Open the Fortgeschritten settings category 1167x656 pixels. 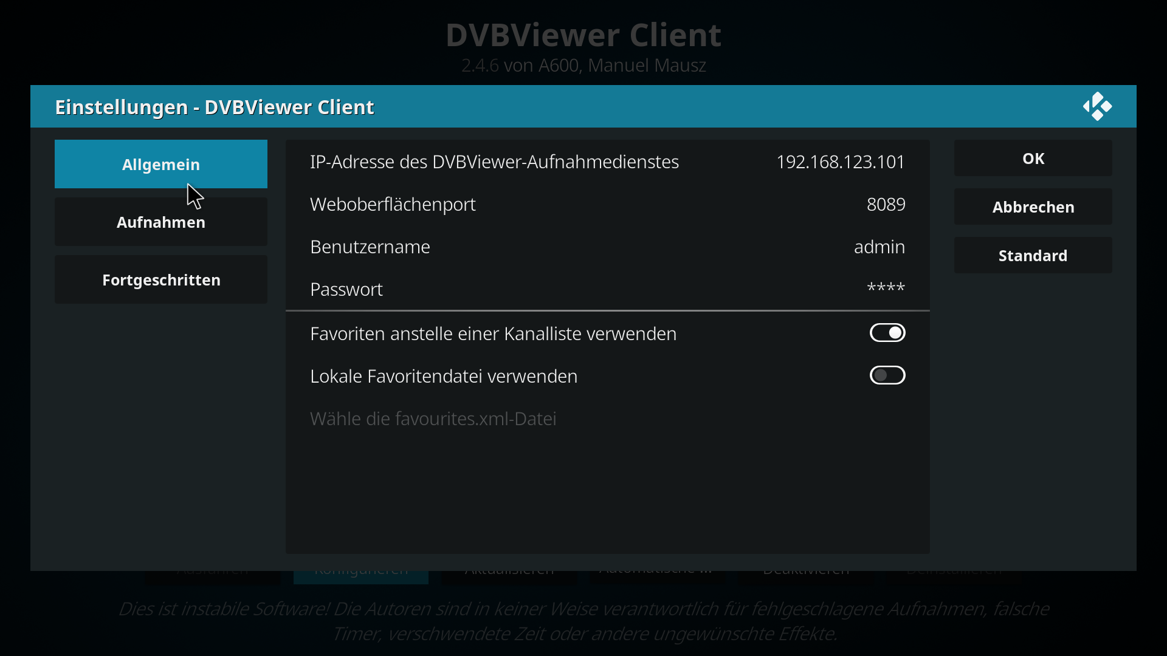click(x=161, y=279)
